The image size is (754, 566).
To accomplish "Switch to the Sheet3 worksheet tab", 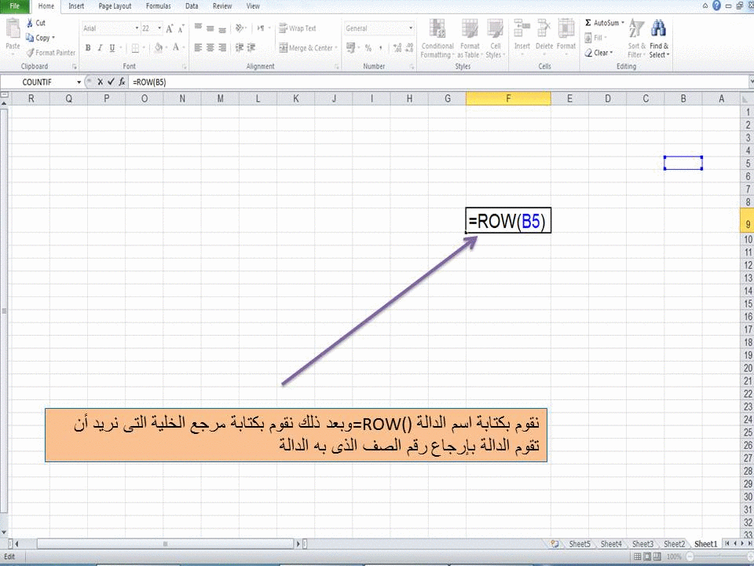I will (642, 543).
